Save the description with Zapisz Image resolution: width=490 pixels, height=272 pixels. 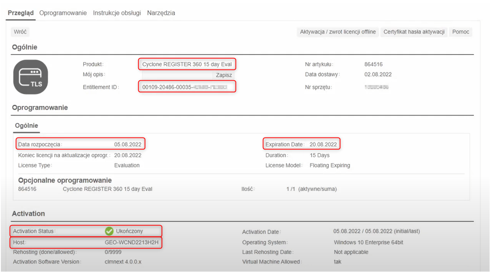(224, 75)
